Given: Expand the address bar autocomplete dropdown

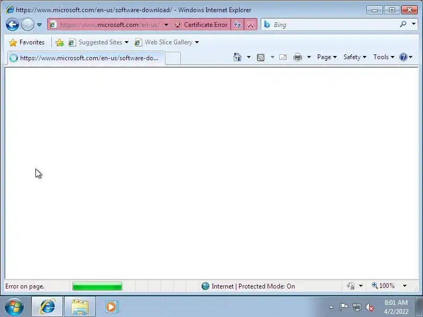Looking at the screenshot, I should [x=166, y=25].
